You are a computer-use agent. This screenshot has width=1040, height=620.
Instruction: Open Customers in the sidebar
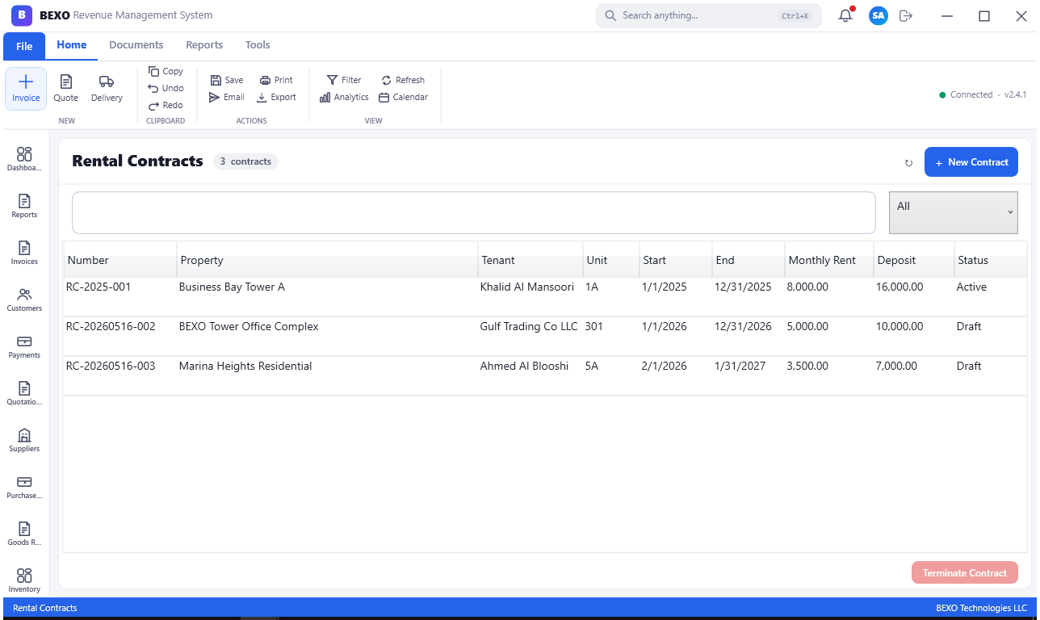pos(24,300)
